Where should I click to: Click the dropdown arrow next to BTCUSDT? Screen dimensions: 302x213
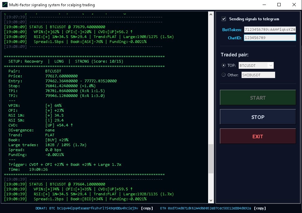click(x=271, y=65)
